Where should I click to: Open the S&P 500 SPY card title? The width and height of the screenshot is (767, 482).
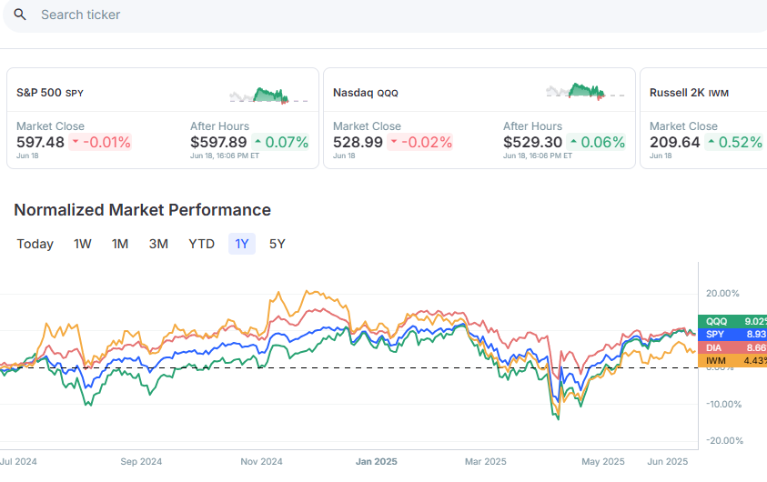(x=50, y=93)
